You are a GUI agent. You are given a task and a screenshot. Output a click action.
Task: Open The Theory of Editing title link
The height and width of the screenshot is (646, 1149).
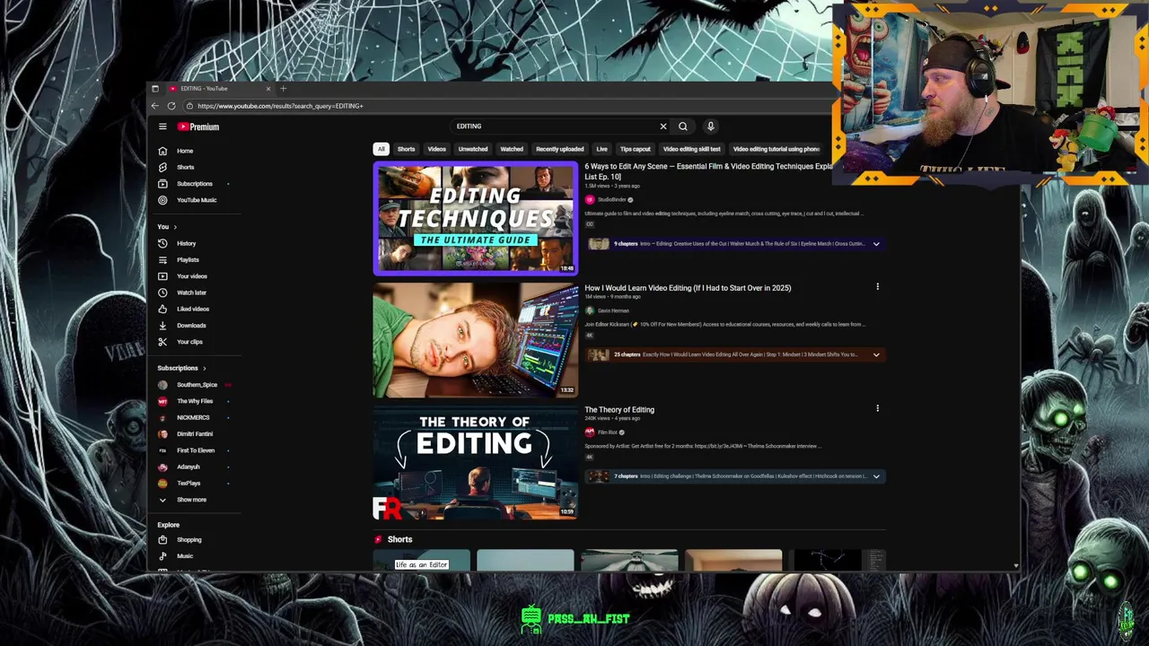619,410
